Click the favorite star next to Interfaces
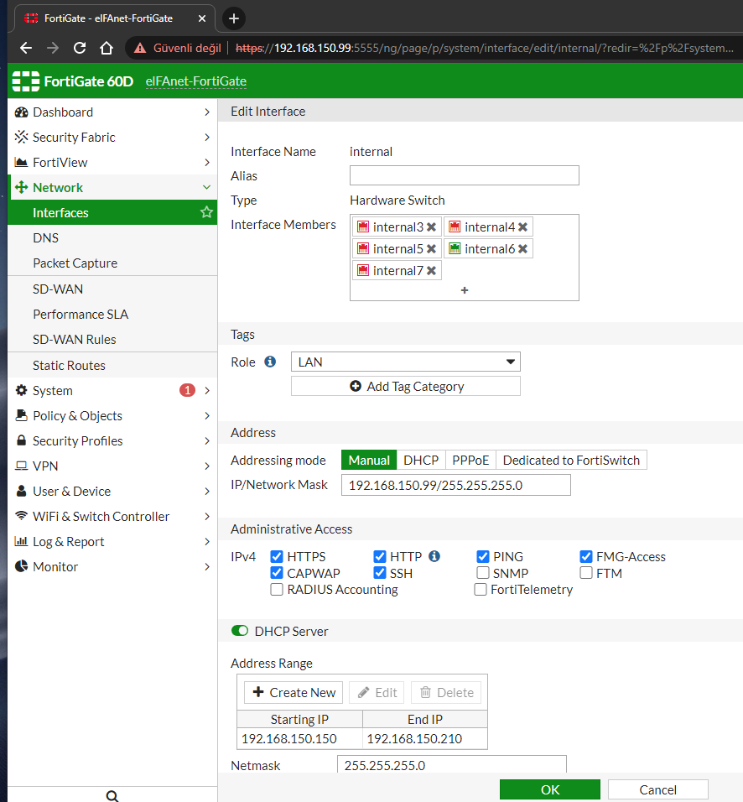 [x=206, y=213]
